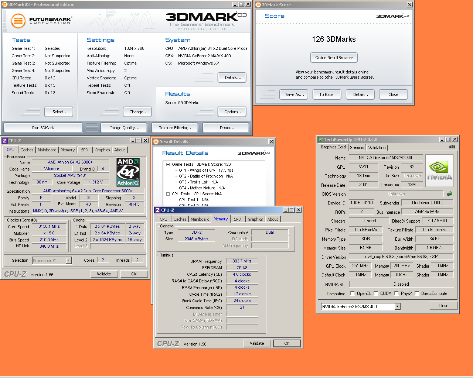Click the Change settings button
The width and height of the screenshot is (473, 378).
click(138, 112)
